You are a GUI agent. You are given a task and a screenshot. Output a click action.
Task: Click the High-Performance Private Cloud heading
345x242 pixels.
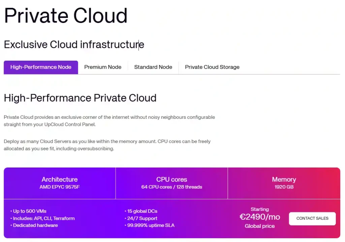point(80,98)
